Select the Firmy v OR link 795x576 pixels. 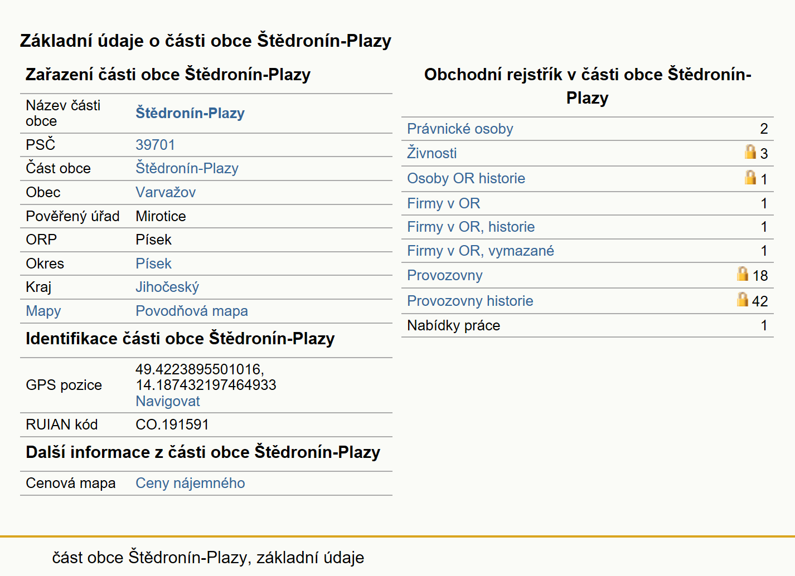(x=444, y=203)
